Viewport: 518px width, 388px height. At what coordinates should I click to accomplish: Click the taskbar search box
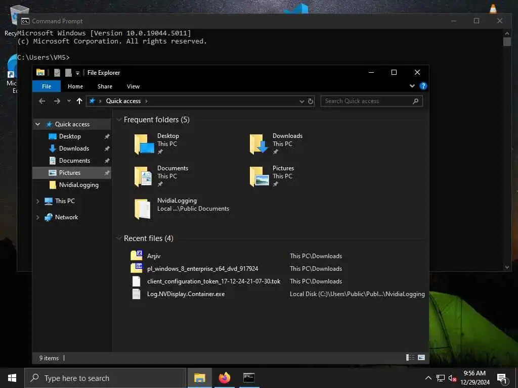pyautogui.click(x=105, y=378)
